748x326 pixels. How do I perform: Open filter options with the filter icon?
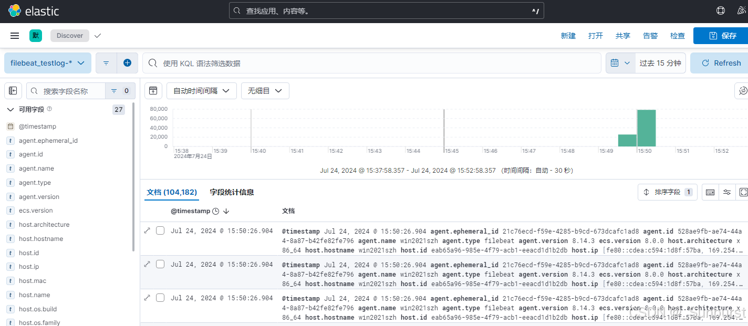[x=106, y=62]
